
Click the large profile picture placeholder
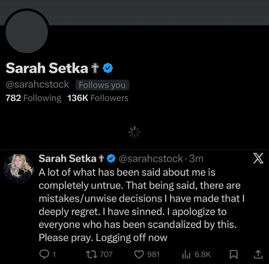coord(27,33)
